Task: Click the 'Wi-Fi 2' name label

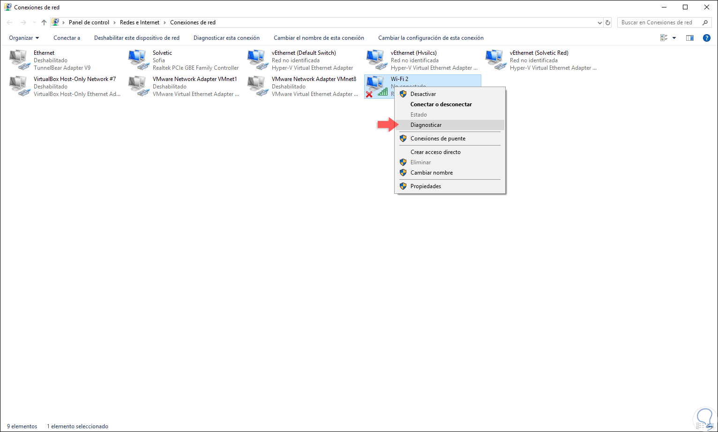Action: click(399, 79)
